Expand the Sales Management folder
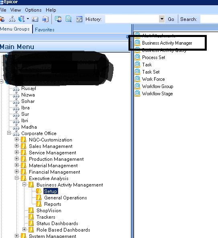218x238 pixels. click(17, 146)
